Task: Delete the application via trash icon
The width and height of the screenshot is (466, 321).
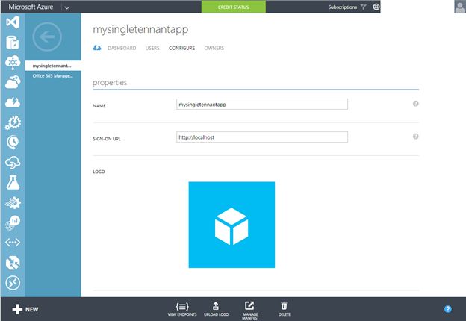Action: 285,309
